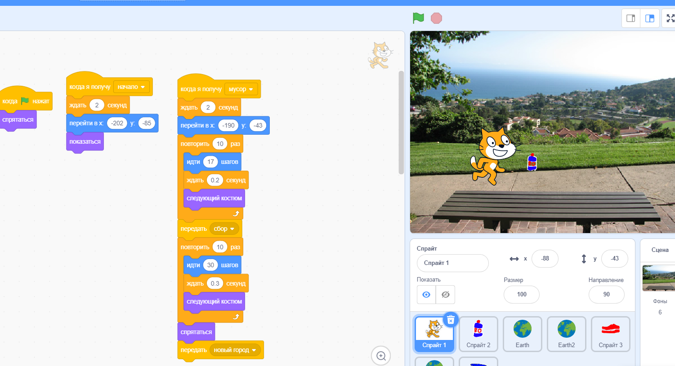Edit the 17 steps value in move block
The height and width of the screenshot is (366, 675).
(x=210, y=162)
